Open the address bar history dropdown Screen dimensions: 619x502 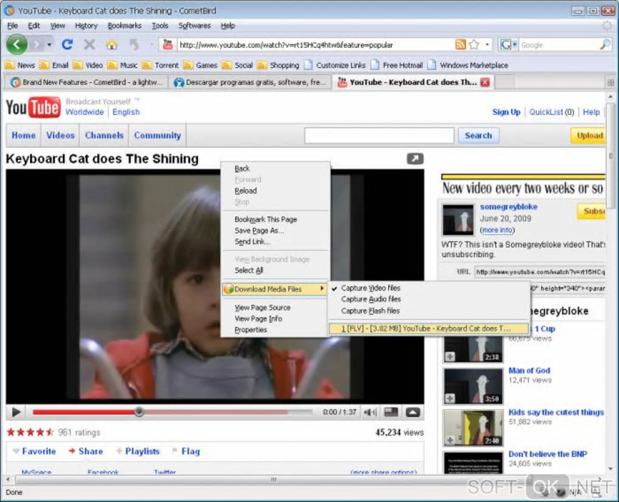click(487, 44)
